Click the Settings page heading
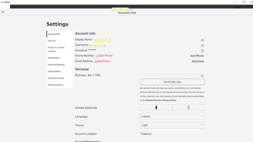This screenshot has height=142, width=253. 57,24
